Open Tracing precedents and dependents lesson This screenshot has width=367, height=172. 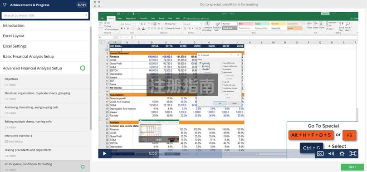(x=45, y=153)
